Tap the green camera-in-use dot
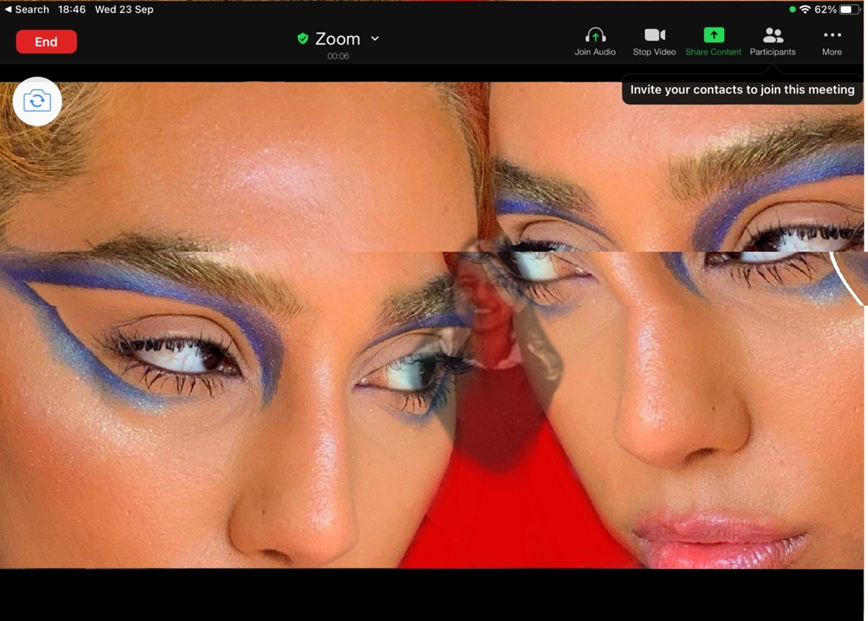Screen dimensions: 868x621 coord(793,9)
